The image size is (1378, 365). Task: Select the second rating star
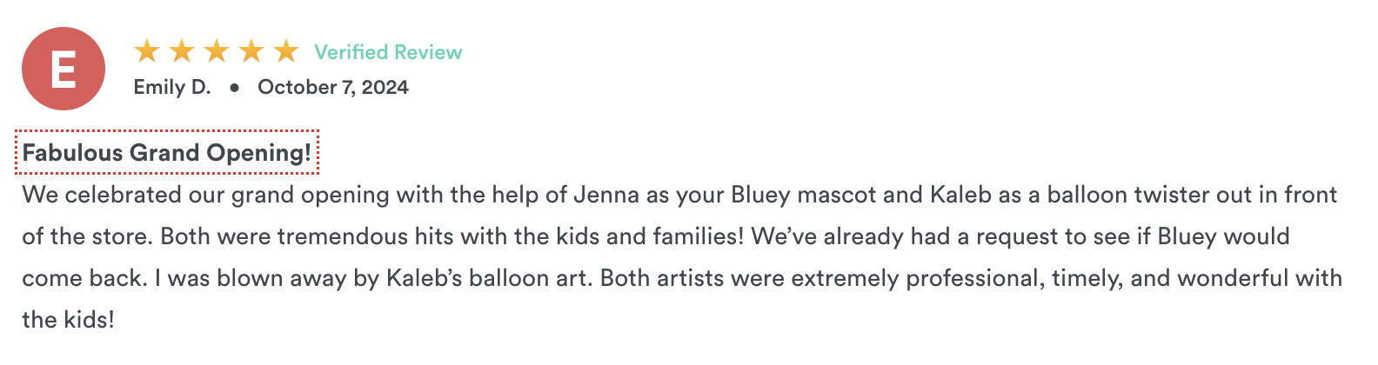click(182, 51)
